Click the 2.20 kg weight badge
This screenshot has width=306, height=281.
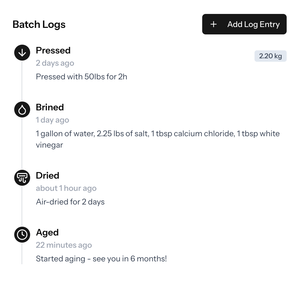[x=270, y=56]
